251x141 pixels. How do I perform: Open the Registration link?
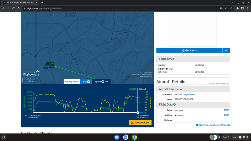[189, 95]
